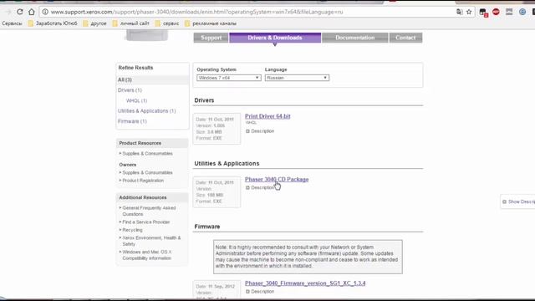The width and height of the screenshot is (535, 301).
Task: Open the другое bookmark folder
Action: pyautogui.click(x=94, y=23)
